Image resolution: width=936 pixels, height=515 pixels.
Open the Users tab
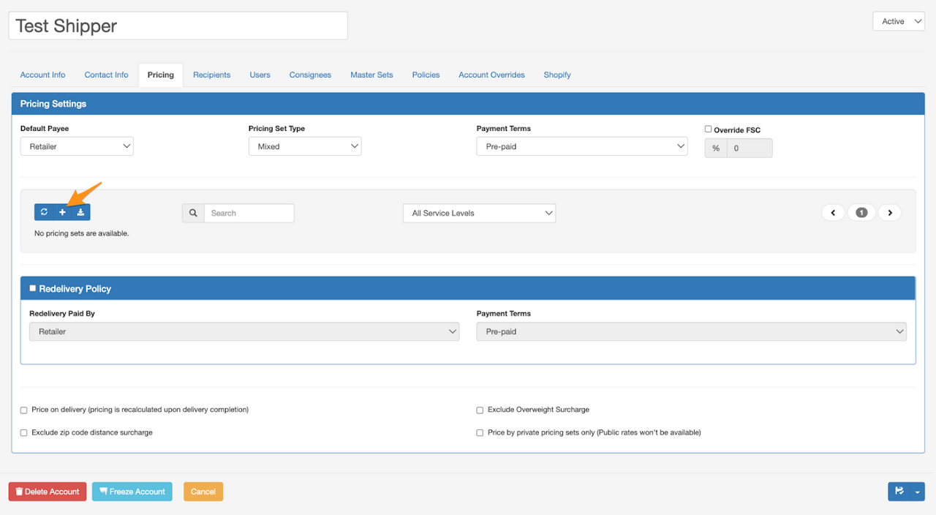click(260, 75)
